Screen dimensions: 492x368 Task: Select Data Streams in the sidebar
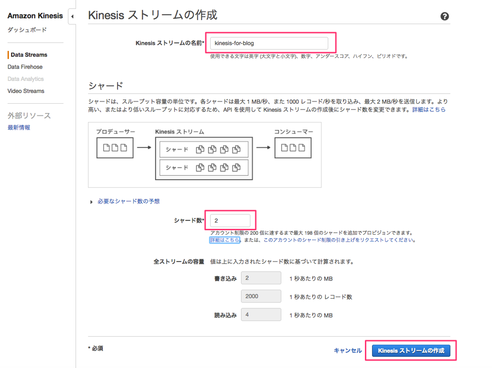[x=29, y=55]
